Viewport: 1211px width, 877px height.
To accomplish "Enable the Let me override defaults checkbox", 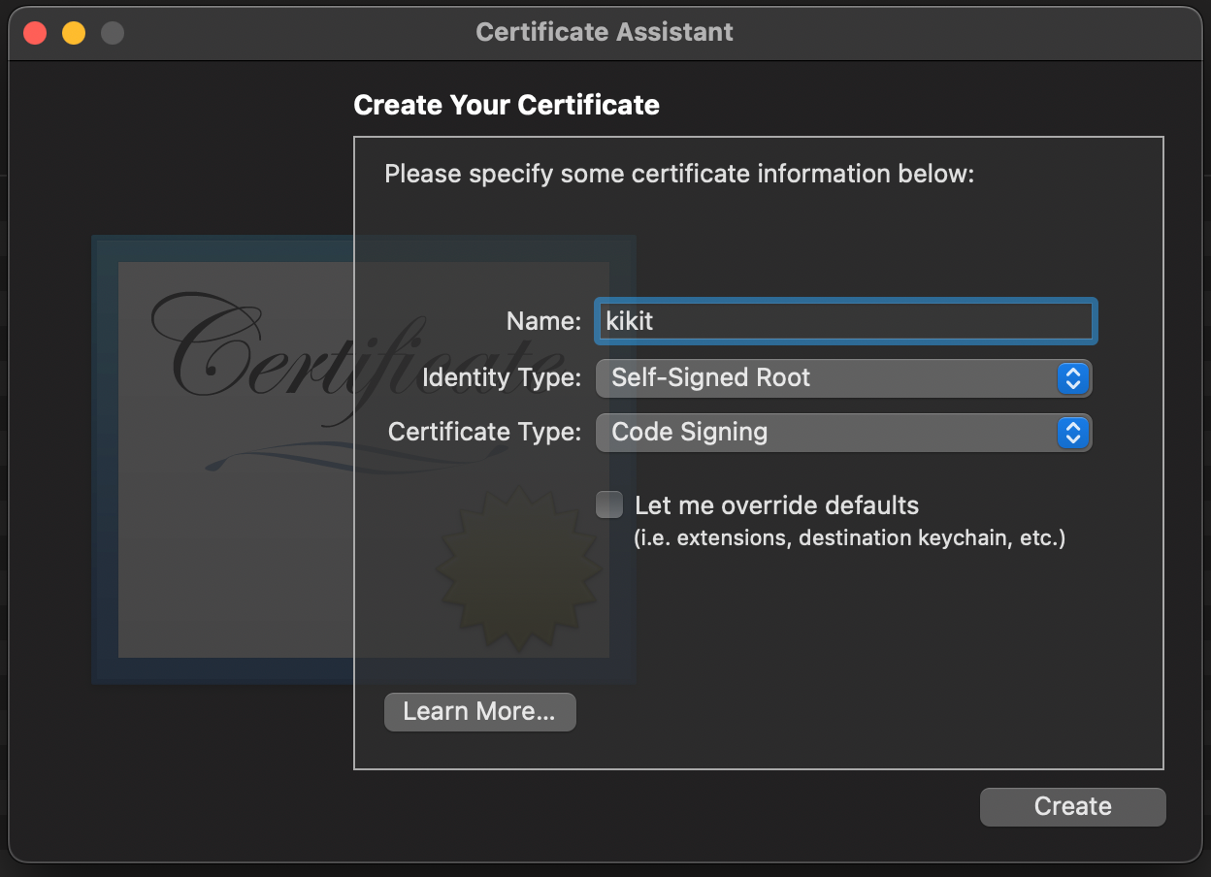I will pos(609,504).
